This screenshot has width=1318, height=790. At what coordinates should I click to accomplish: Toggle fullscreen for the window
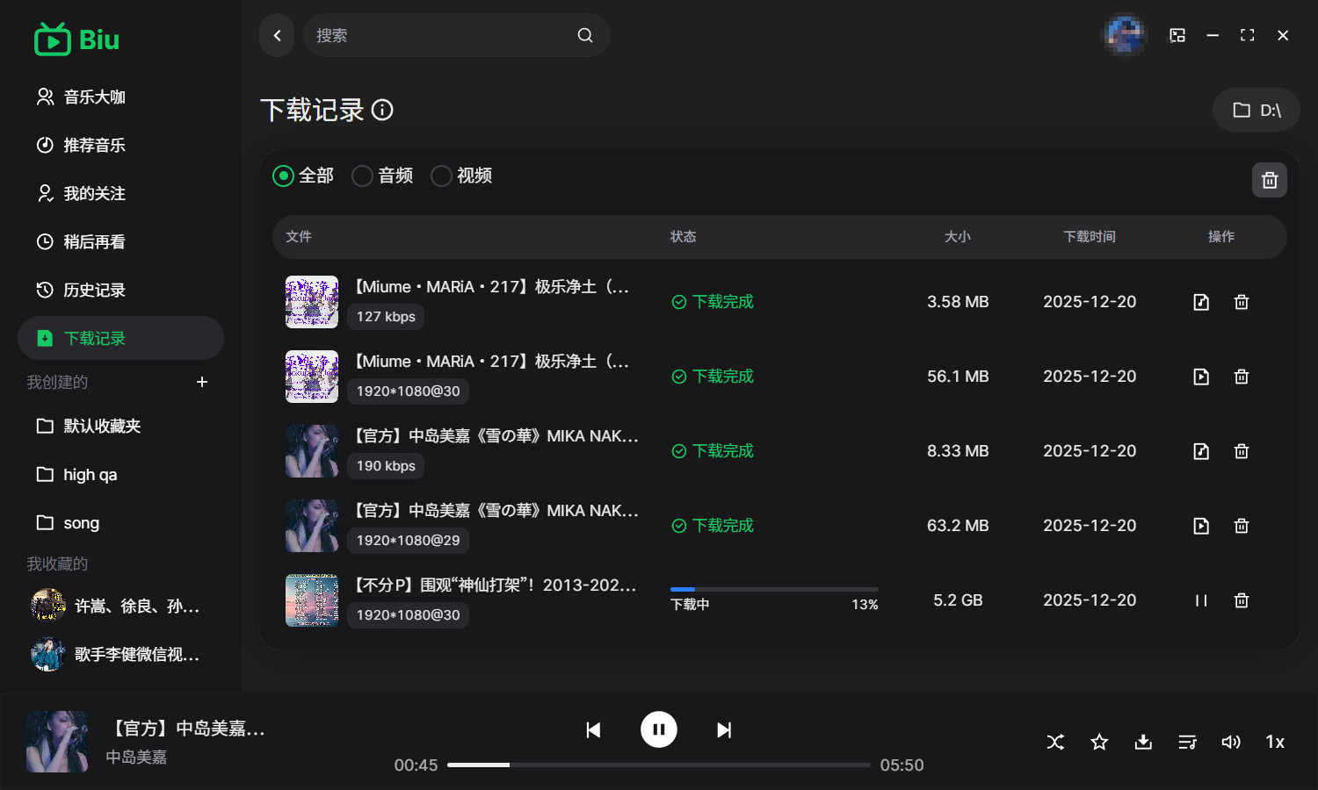coord(1248,35)
